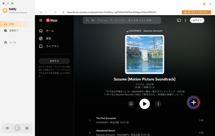Click the lock icon beside URL
215x136 pixels.
(x=63, y=12)
